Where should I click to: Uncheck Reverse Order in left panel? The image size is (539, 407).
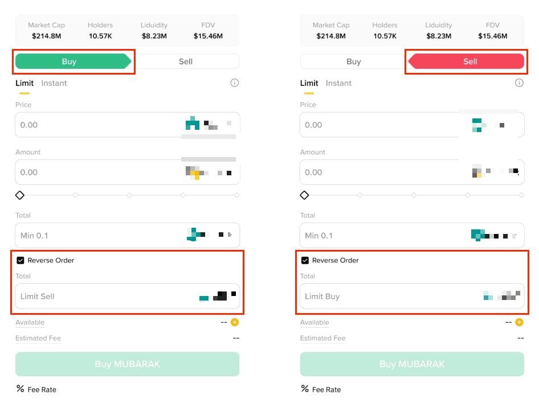pyautogui.click(x=21, y=260)
